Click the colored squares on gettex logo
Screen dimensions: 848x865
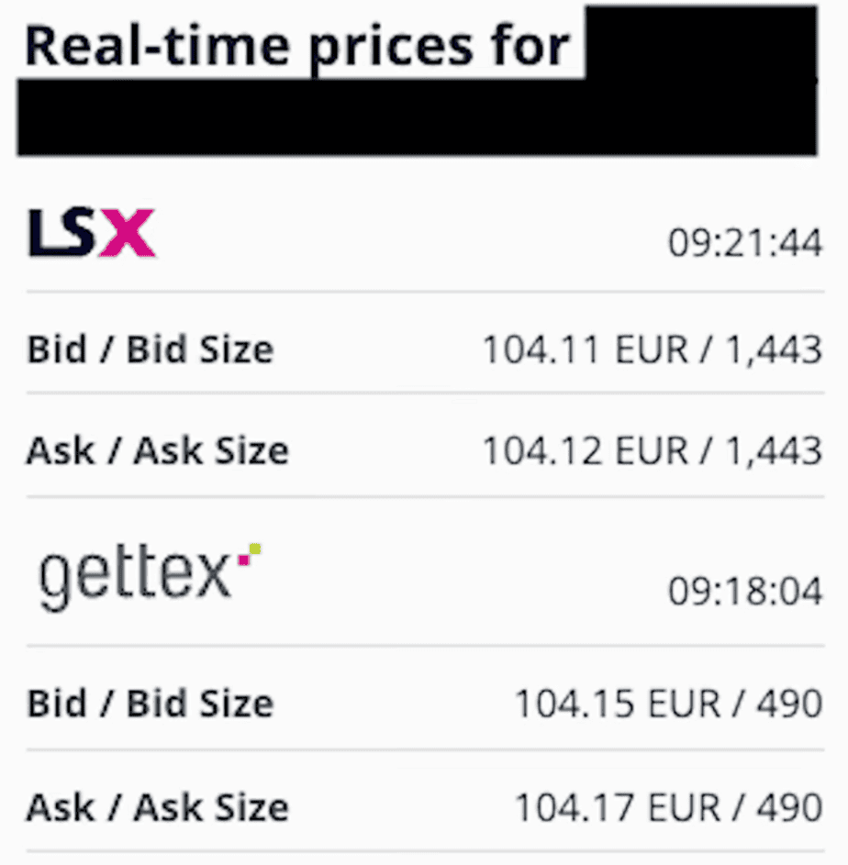[x=249, y=552]
